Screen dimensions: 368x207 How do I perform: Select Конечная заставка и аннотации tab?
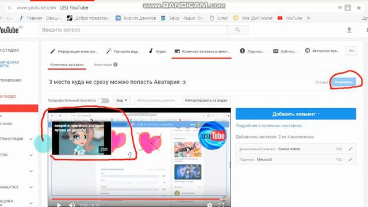click(202, 51)
